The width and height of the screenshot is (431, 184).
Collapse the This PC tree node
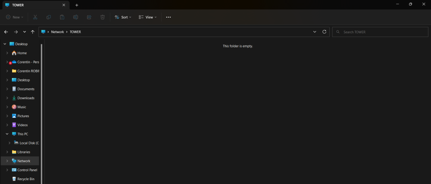pyautogui.click(x=7, y=134)
